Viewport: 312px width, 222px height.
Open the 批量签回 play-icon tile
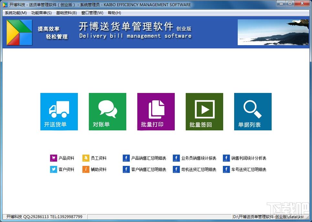(204, 112)
